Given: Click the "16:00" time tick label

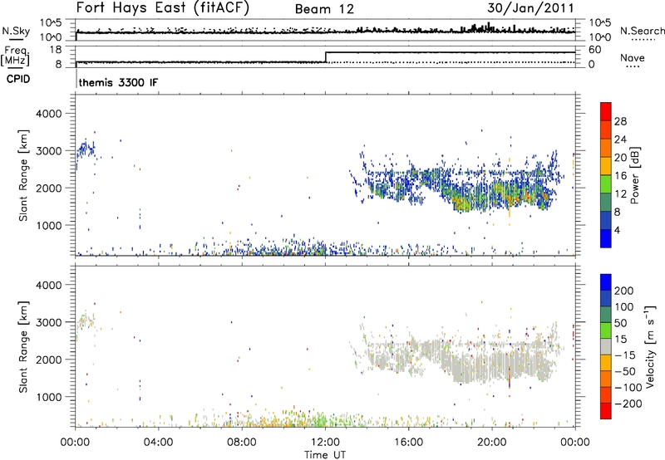Looking at the screenshot, I should click(408, 443).
